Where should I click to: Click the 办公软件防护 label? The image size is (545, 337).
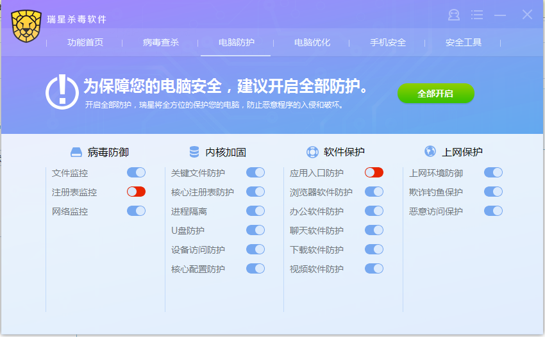[x=317, y=211]
